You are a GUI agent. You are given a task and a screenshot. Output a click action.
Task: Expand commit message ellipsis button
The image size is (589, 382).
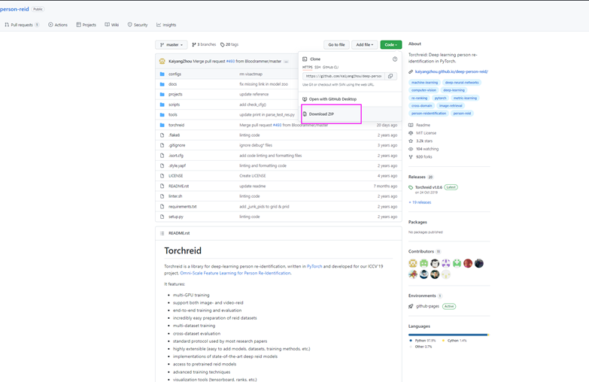click(x=287, y=61)
